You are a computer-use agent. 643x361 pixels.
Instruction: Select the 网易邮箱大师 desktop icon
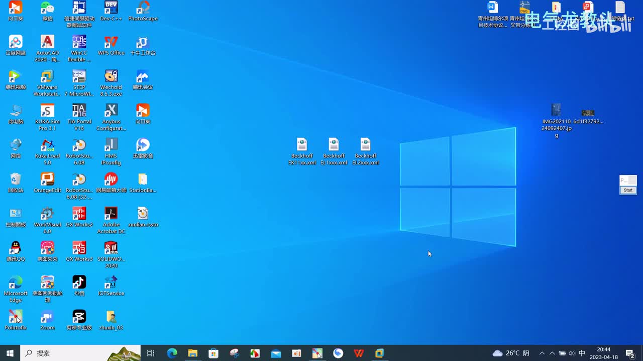pyautogui.click(x=111, y=183)
